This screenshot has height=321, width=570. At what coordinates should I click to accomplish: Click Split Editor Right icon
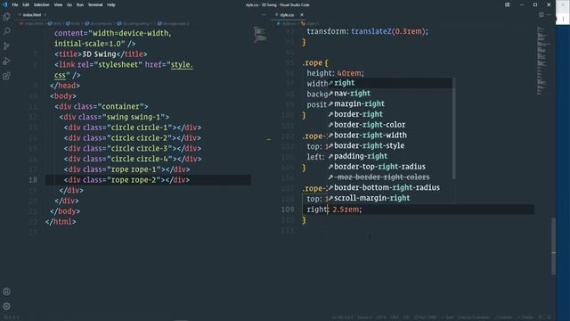pos(541,15)
